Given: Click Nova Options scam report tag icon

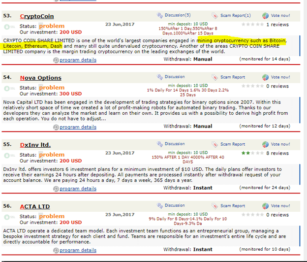Looking at the screenshot, I should pyautogui.click(x=215, y=77).
